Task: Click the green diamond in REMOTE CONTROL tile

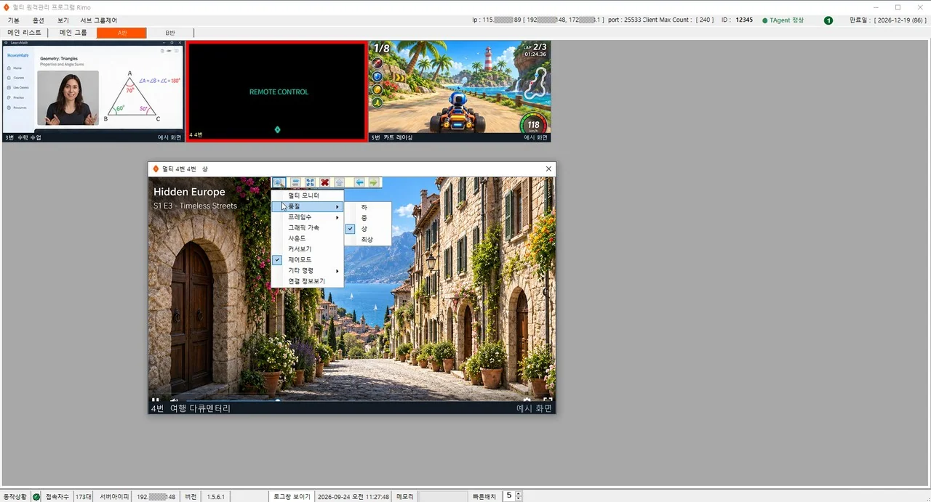Action: [x=276, y=129]
